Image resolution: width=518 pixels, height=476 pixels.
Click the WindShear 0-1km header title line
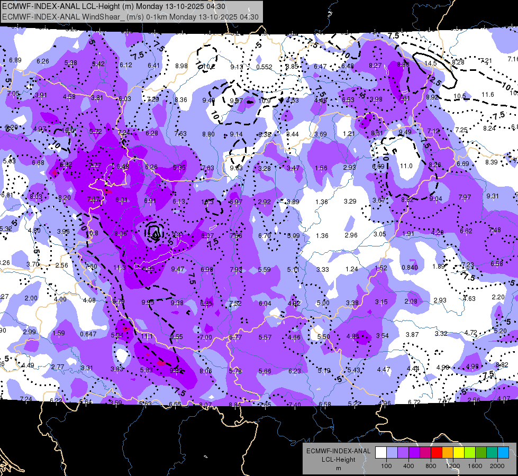point(130,17)
